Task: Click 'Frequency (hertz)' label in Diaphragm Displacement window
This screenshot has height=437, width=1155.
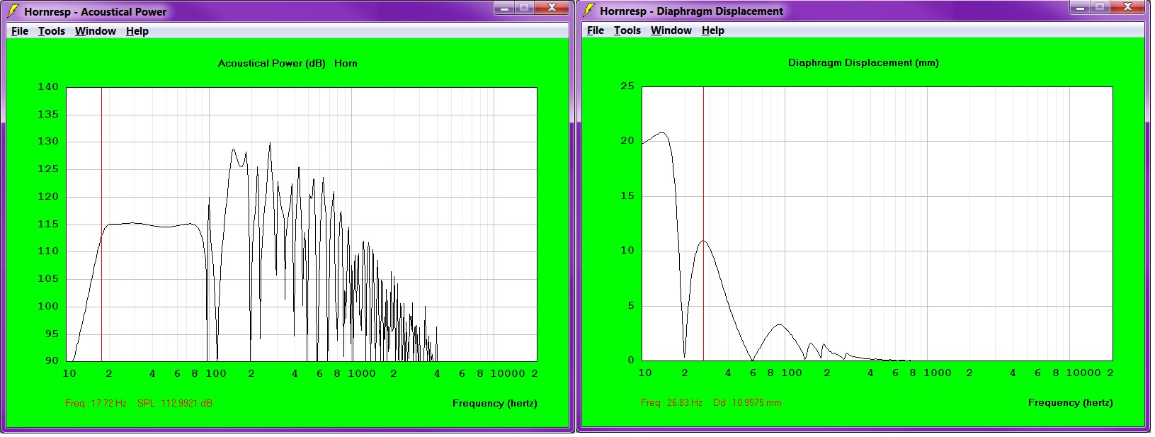Action: 1071,402
